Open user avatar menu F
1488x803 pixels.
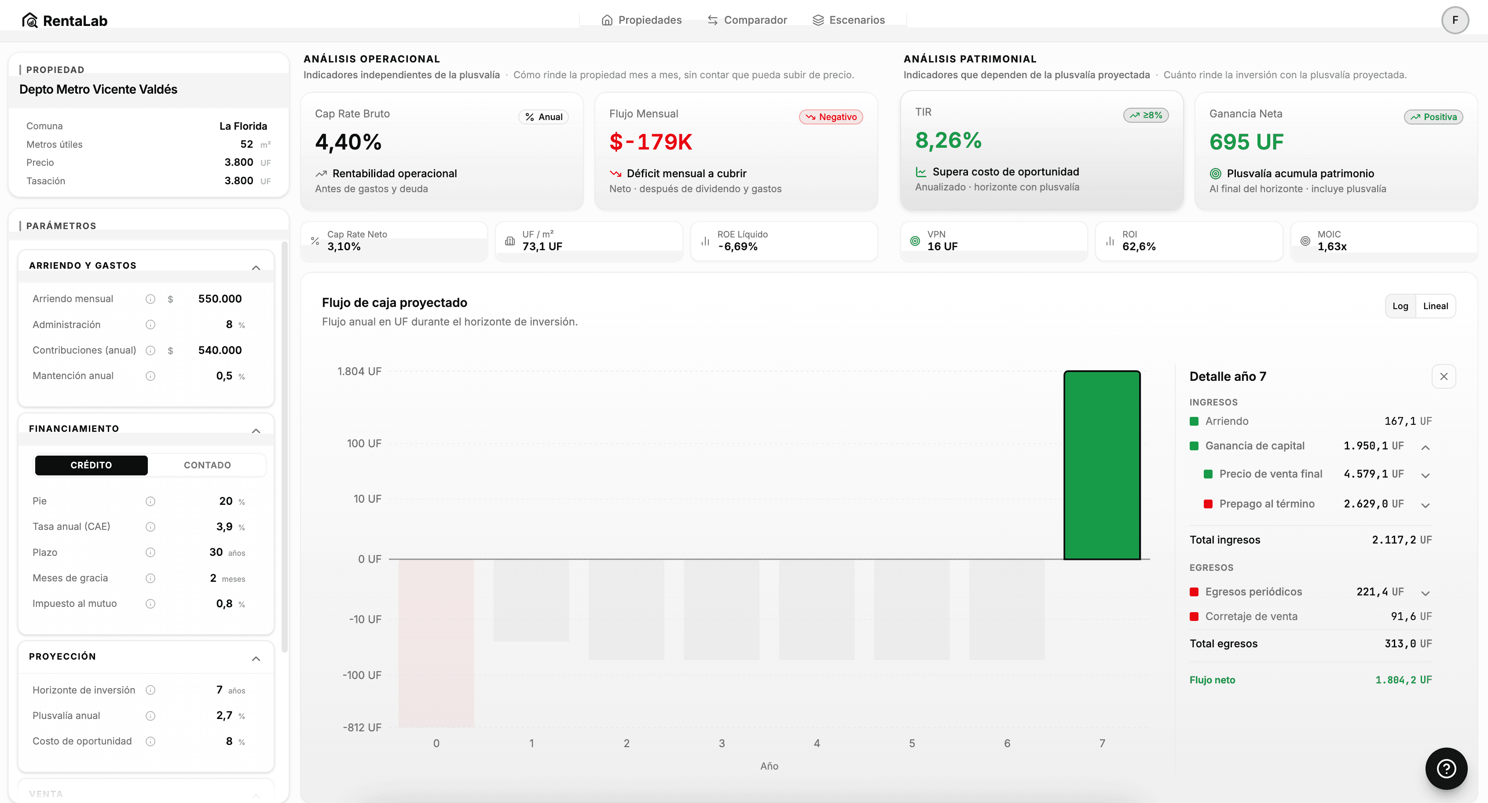(1455, 20)
